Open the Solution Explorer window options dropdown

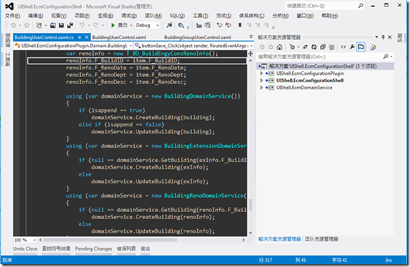pyautogui.click(x=376, y=37)
